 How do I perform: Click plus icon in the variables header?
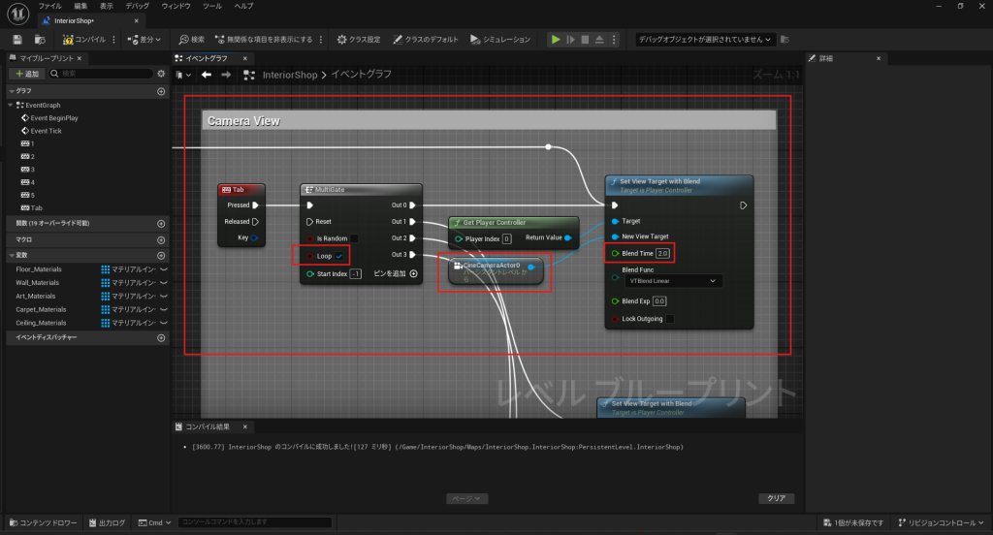click(161, 255)
